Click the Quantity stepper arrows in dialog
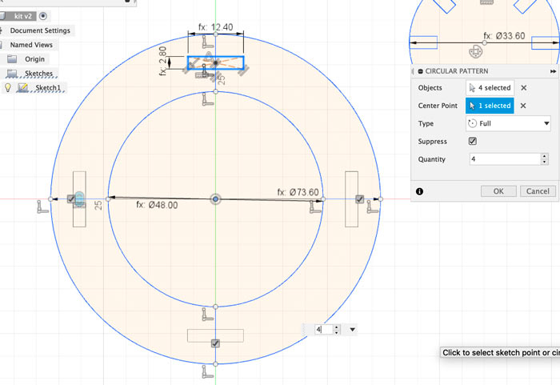The image size is (560, 385). click(x=544, y=159)
